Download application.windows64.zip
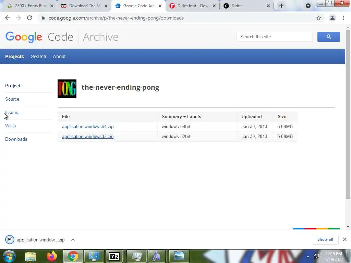 click(88, 127)
